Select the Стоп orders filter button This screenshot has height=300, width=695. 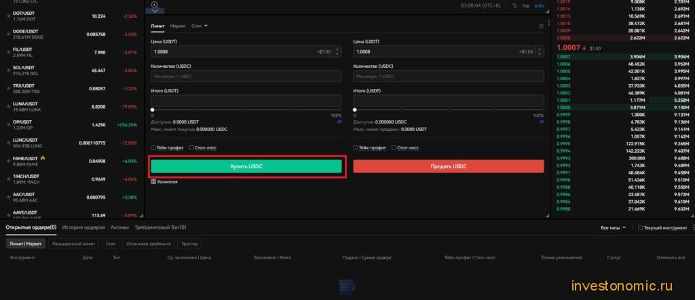111,244
